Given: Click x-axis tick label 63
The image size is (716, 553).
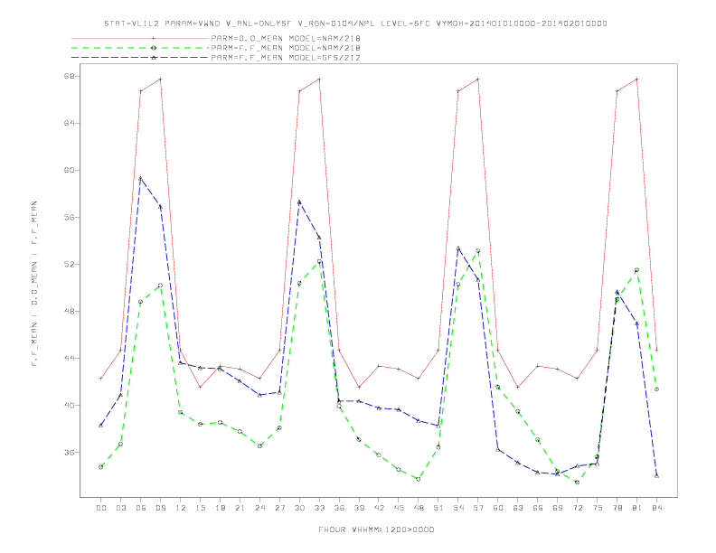Looking at the screenshot, I should tap(518, 508).
